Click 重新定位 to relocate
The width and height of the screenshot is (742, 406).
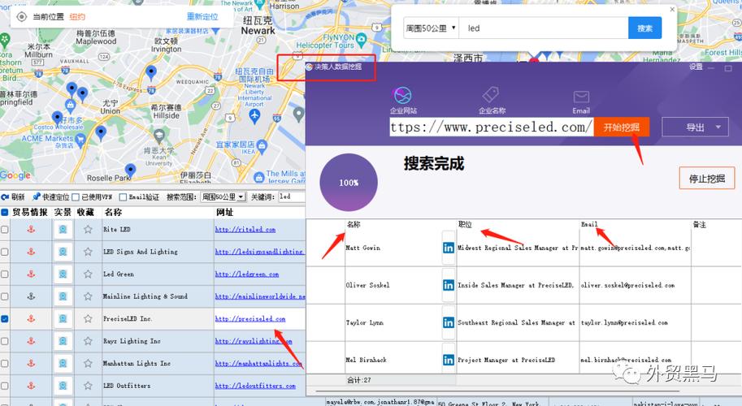click(202, 17)
